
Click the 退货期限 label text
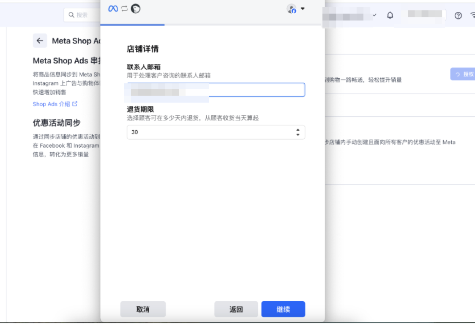click(x=140, y=110)
